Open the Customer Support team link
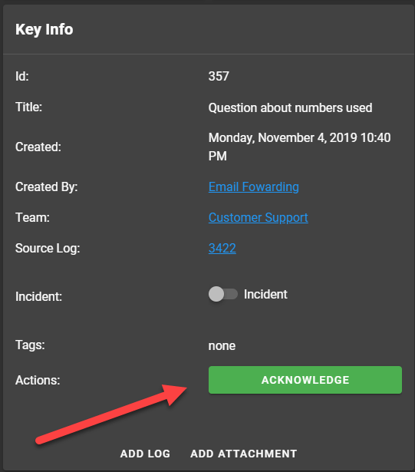 [x=259, y=218]
